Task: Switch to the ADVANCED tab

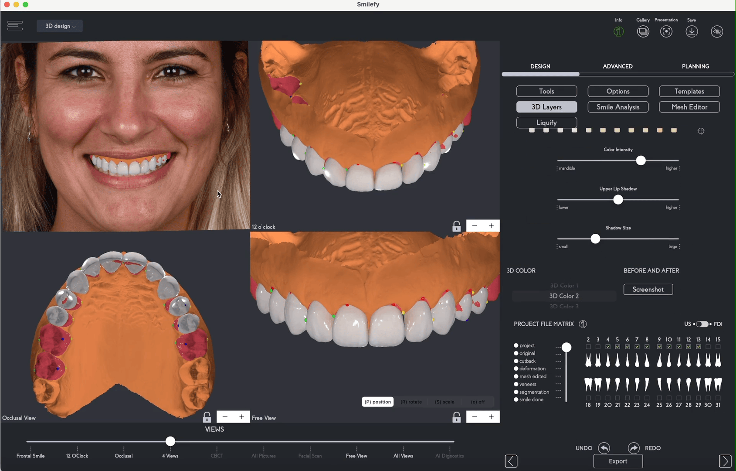Action: (617, 66)
